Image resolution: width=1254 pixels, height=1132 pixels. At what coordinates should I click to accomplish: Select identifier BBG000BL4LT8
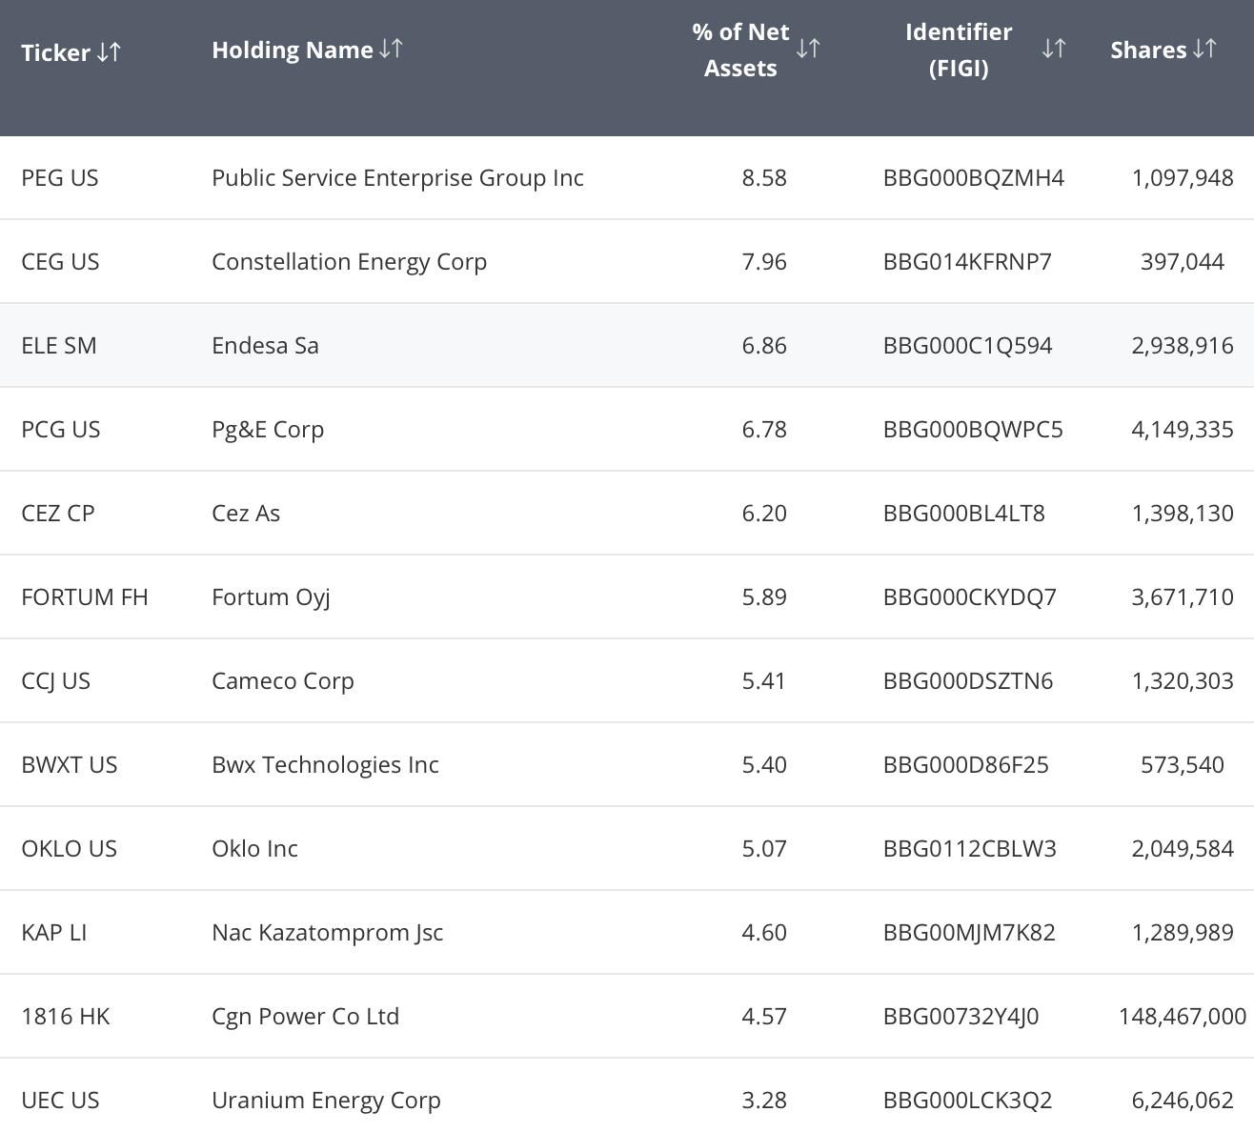(964, 514)
